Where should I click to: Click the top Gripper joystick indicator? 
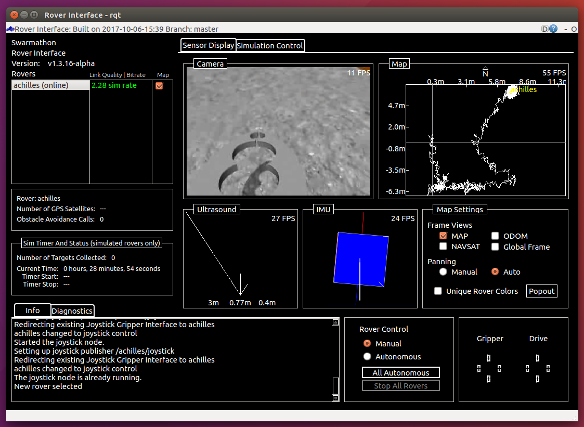[x=489, y=358]
